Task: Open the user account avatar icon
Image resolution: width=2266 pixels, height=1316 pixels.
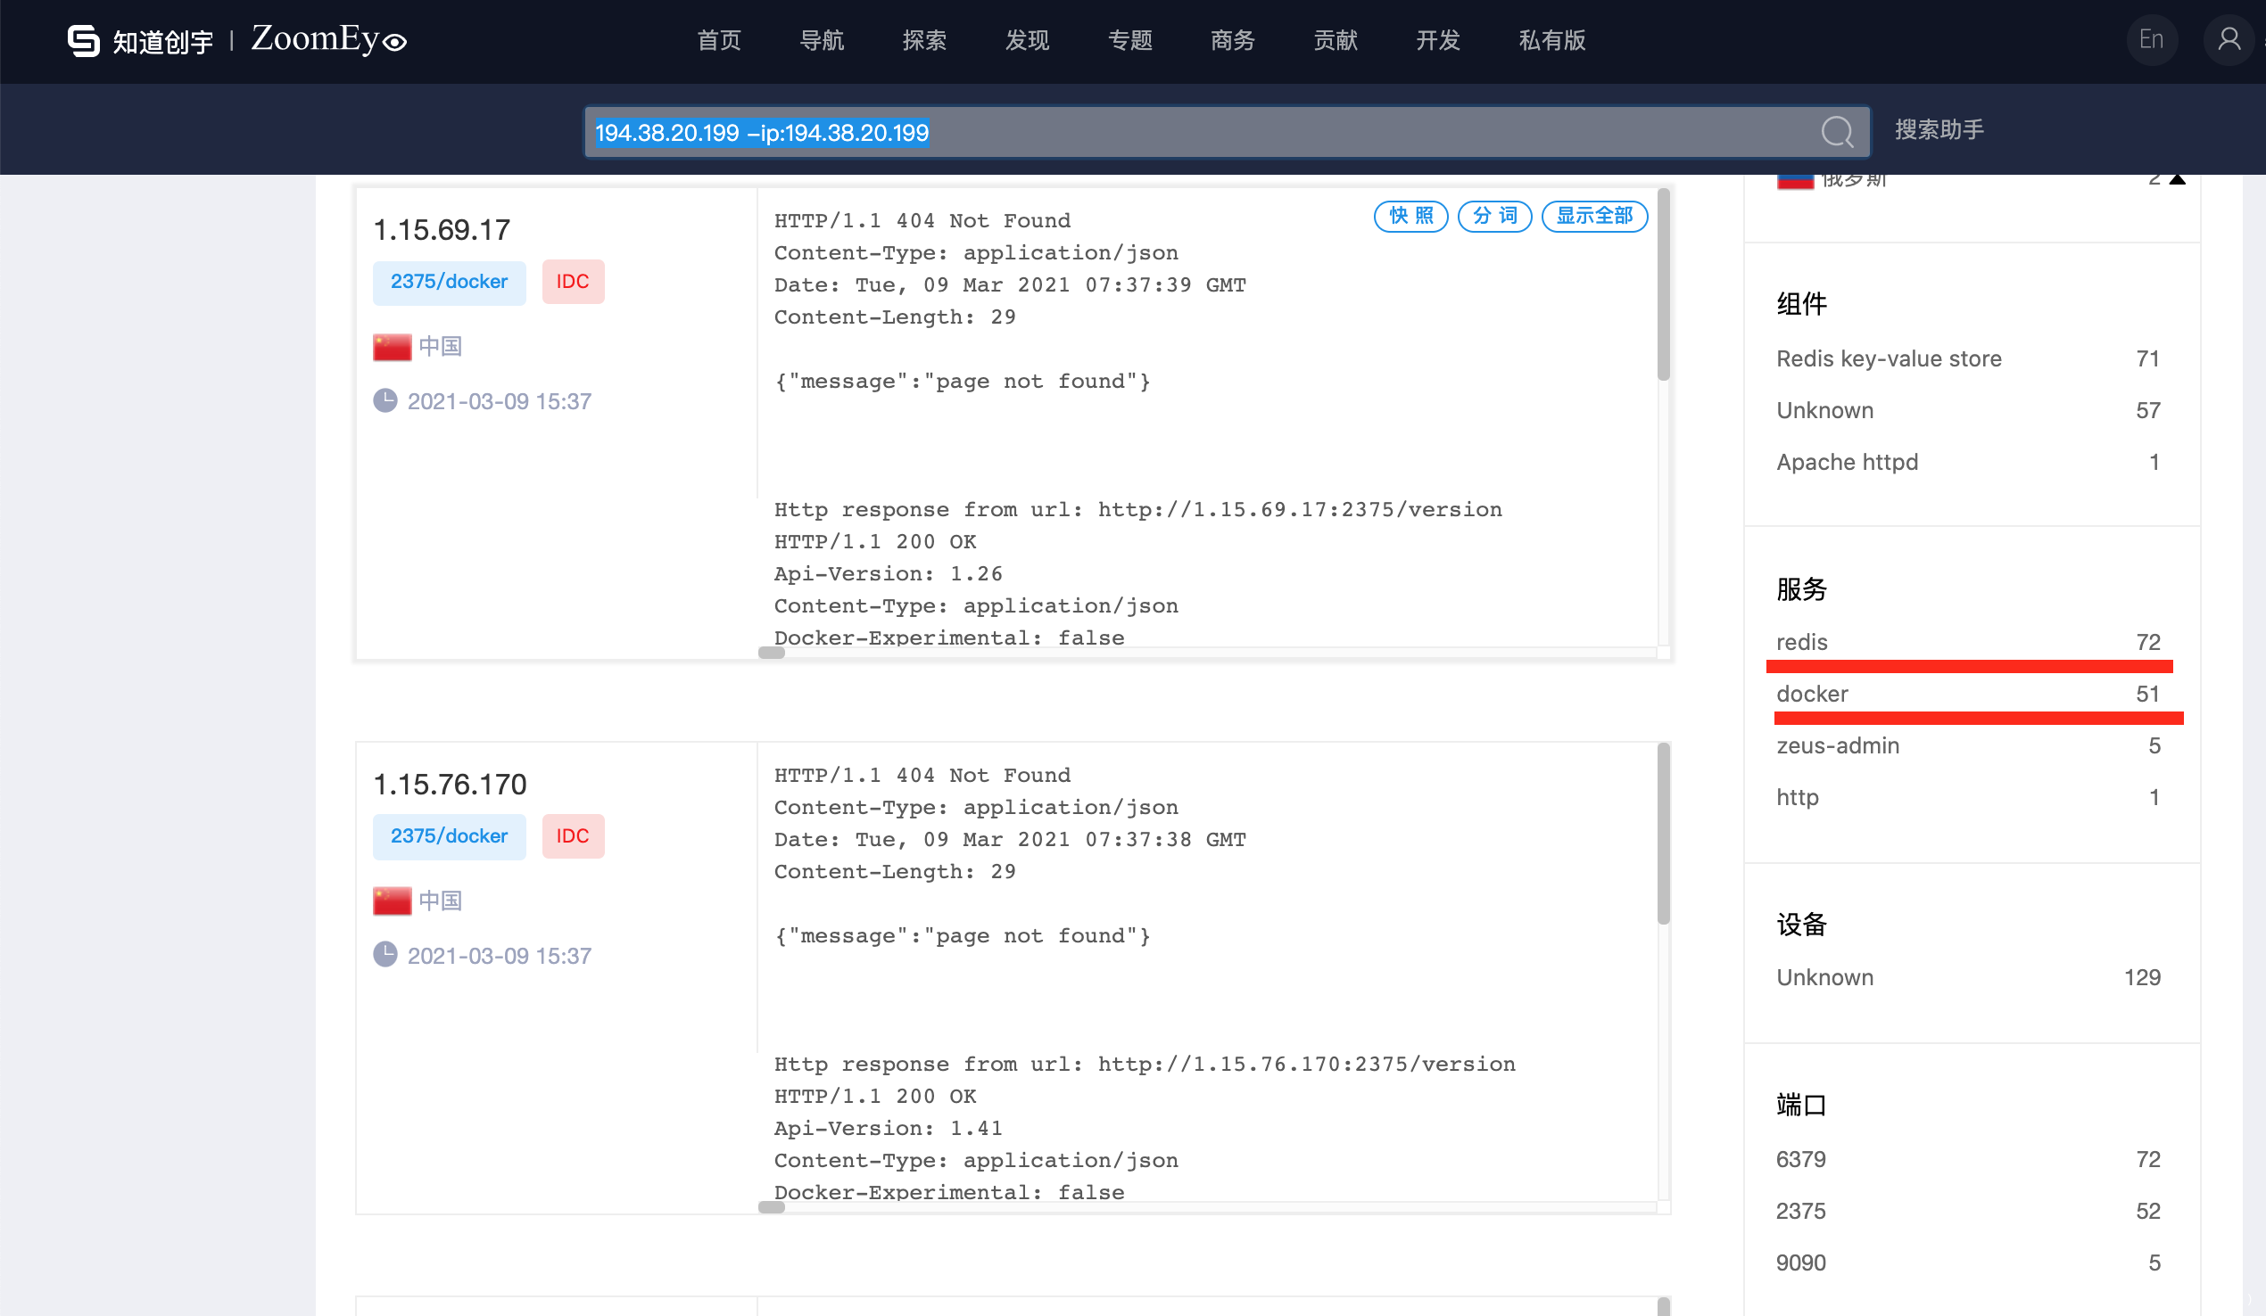Action: [x=2229, y=39]
